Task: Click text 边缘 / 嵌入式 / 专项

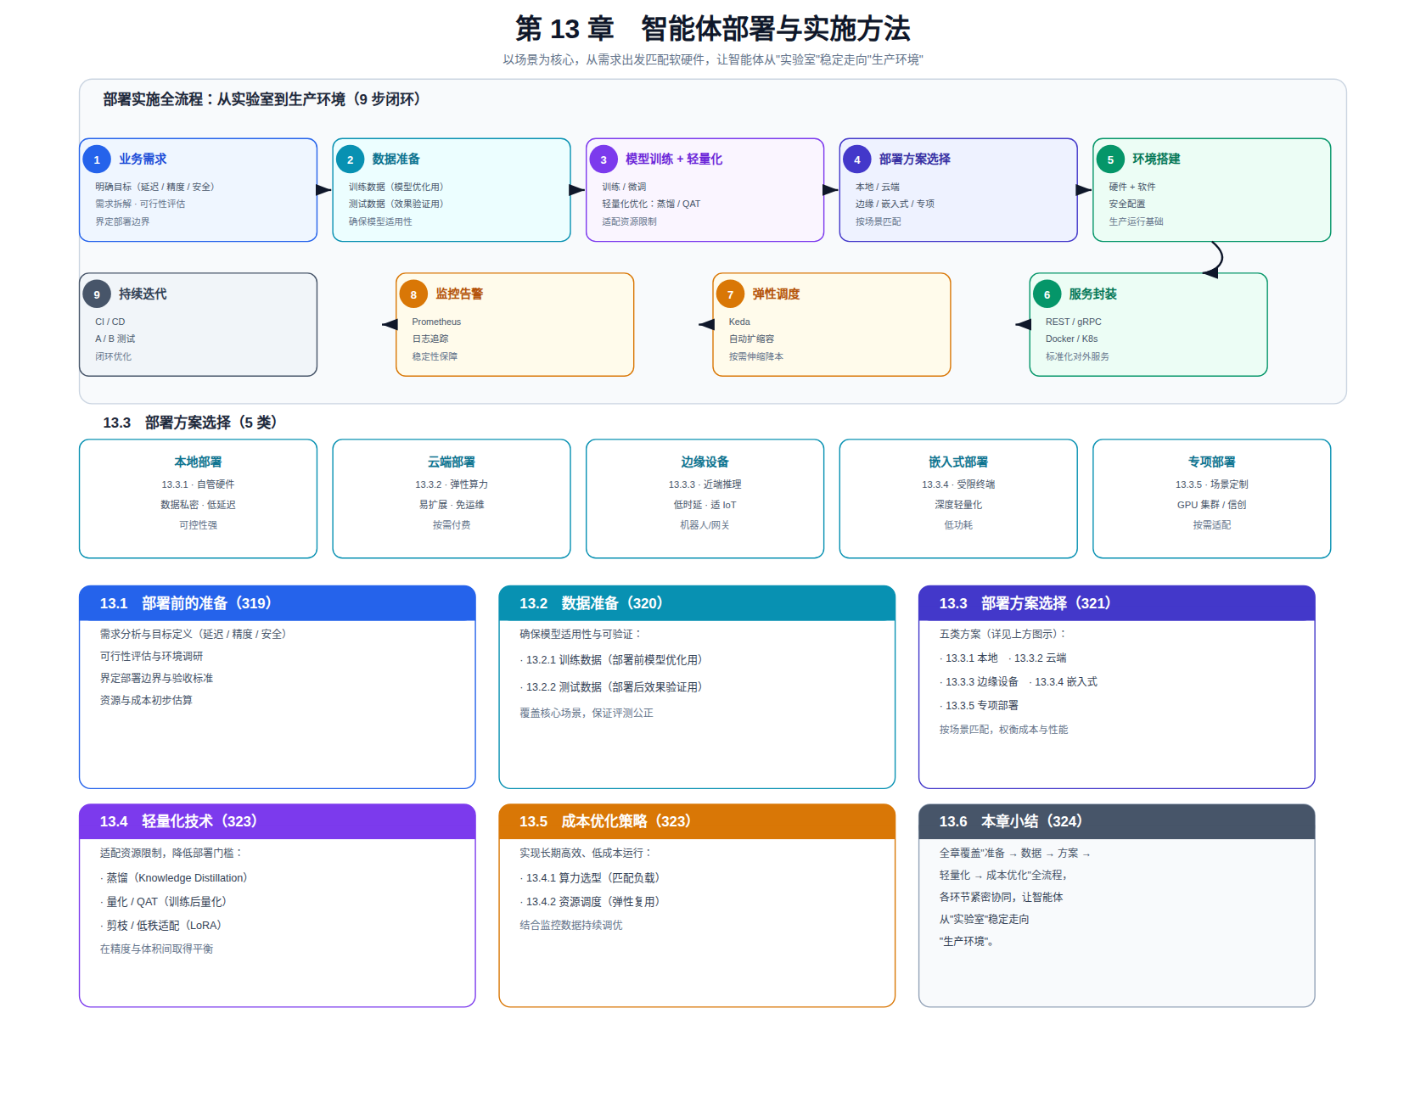Action: tap(895, 204)
